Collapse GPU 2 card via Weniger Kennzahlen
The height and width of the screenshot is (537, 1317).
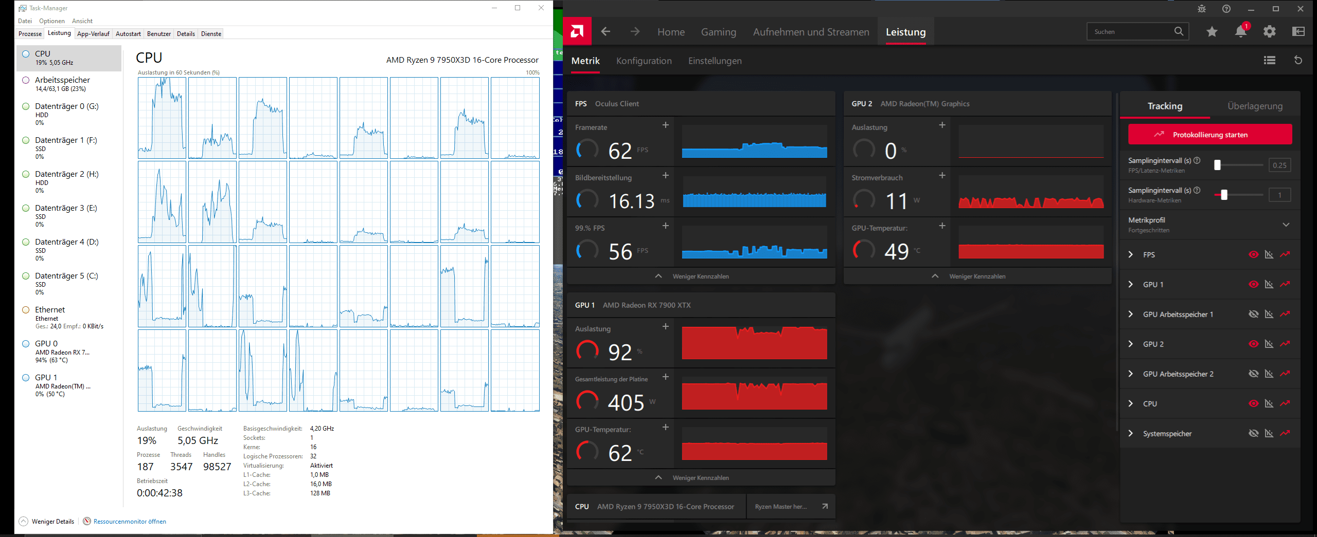pos(977,276)
